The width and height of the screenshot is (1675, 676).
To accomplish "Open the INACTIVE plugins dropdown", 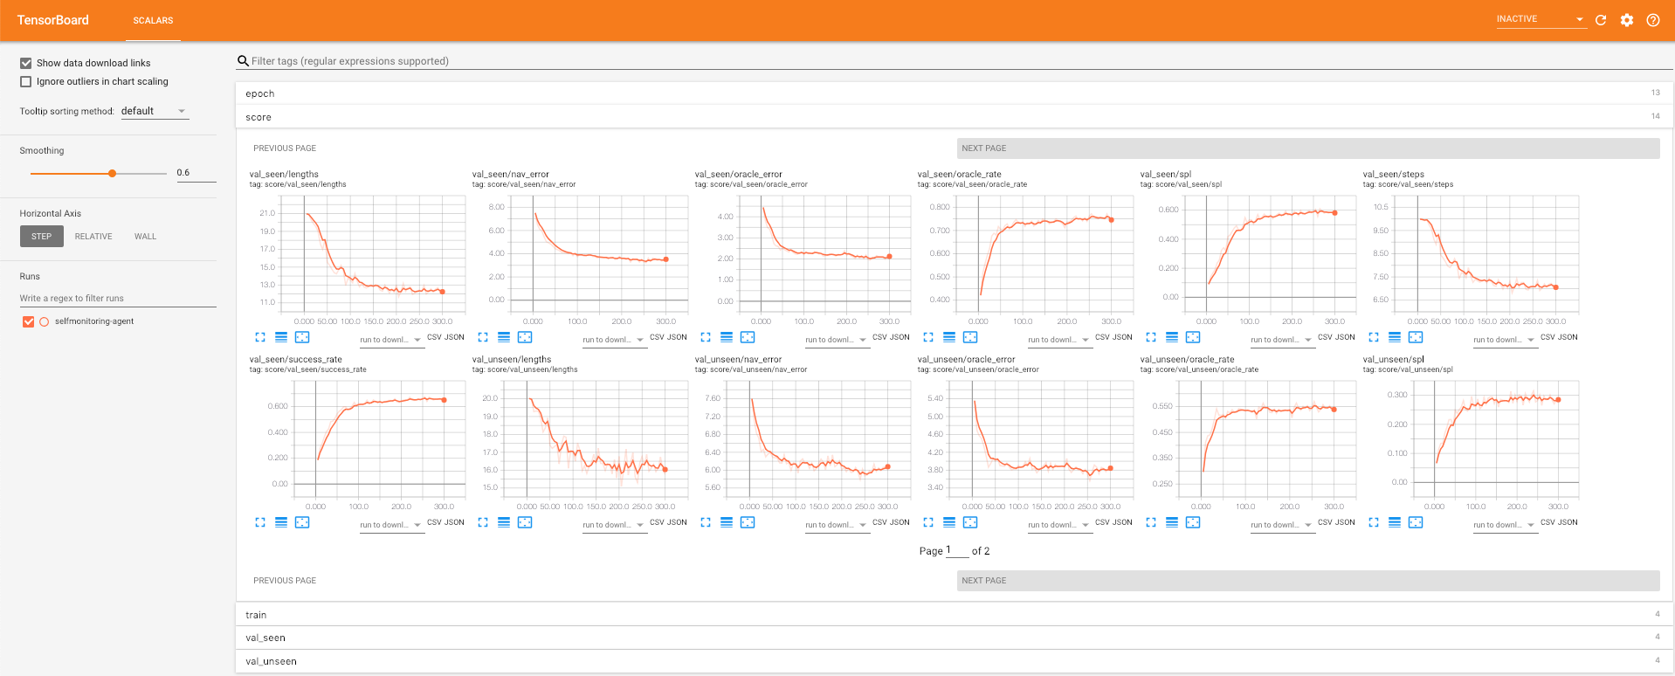I will point(1541,19).
